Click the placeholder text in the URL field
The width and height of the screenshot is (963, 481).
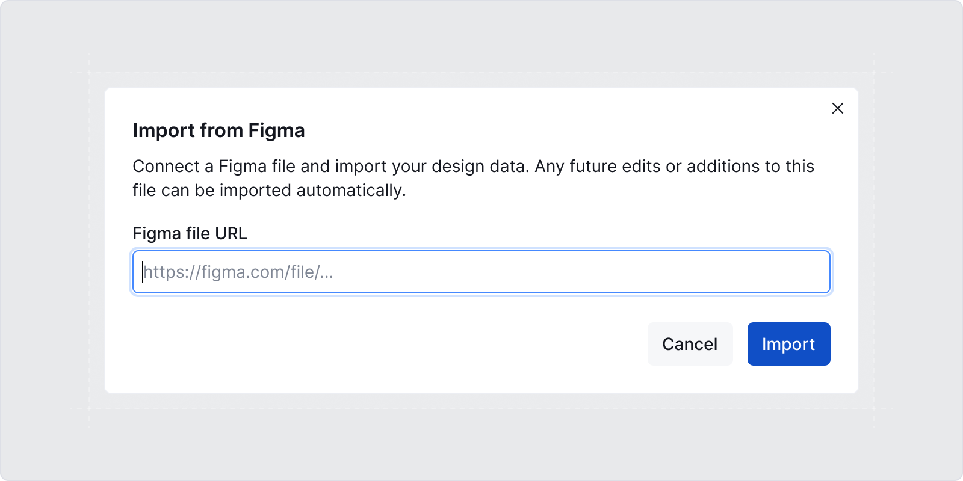tap(238, 272)
